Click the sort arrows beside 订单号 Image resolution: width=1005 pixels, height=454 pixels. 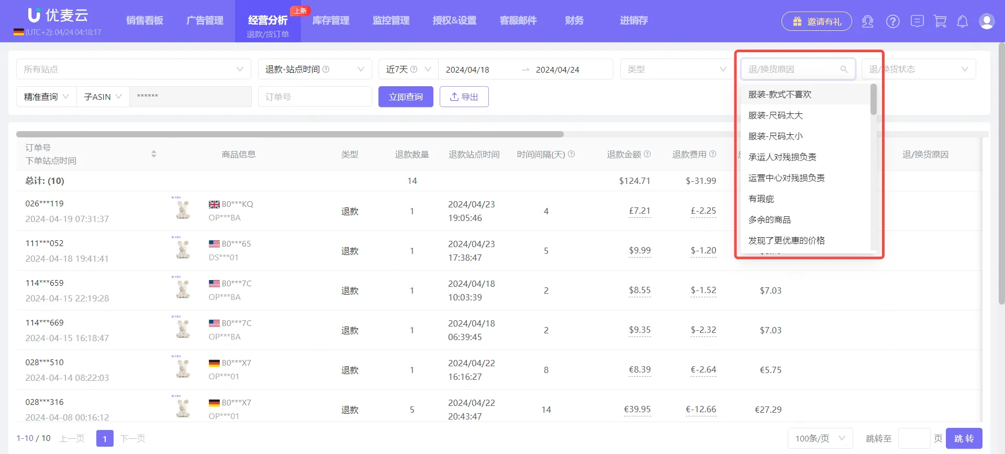coord(153,154)
